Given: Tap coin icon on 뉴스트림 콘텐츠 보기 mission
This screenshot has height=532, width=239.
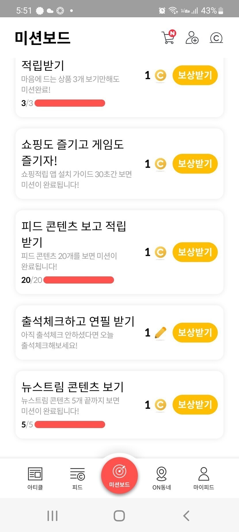Looking at the screenshot, I should (x=160, y=404).
